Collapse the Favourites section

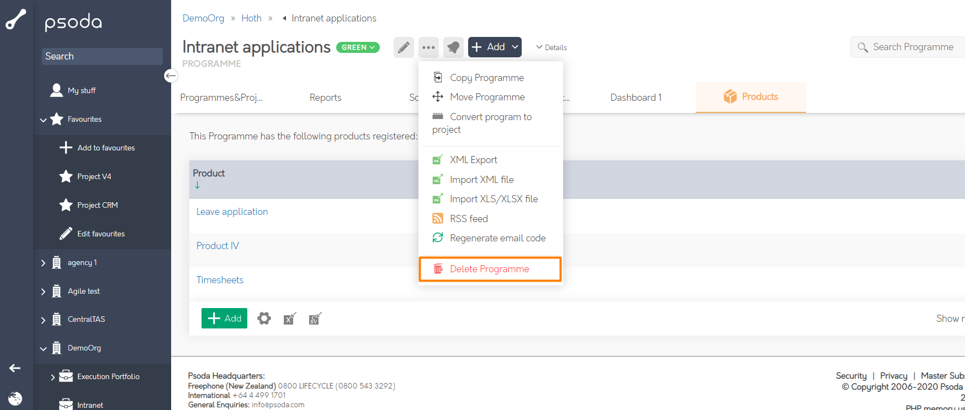coord(43,120)
